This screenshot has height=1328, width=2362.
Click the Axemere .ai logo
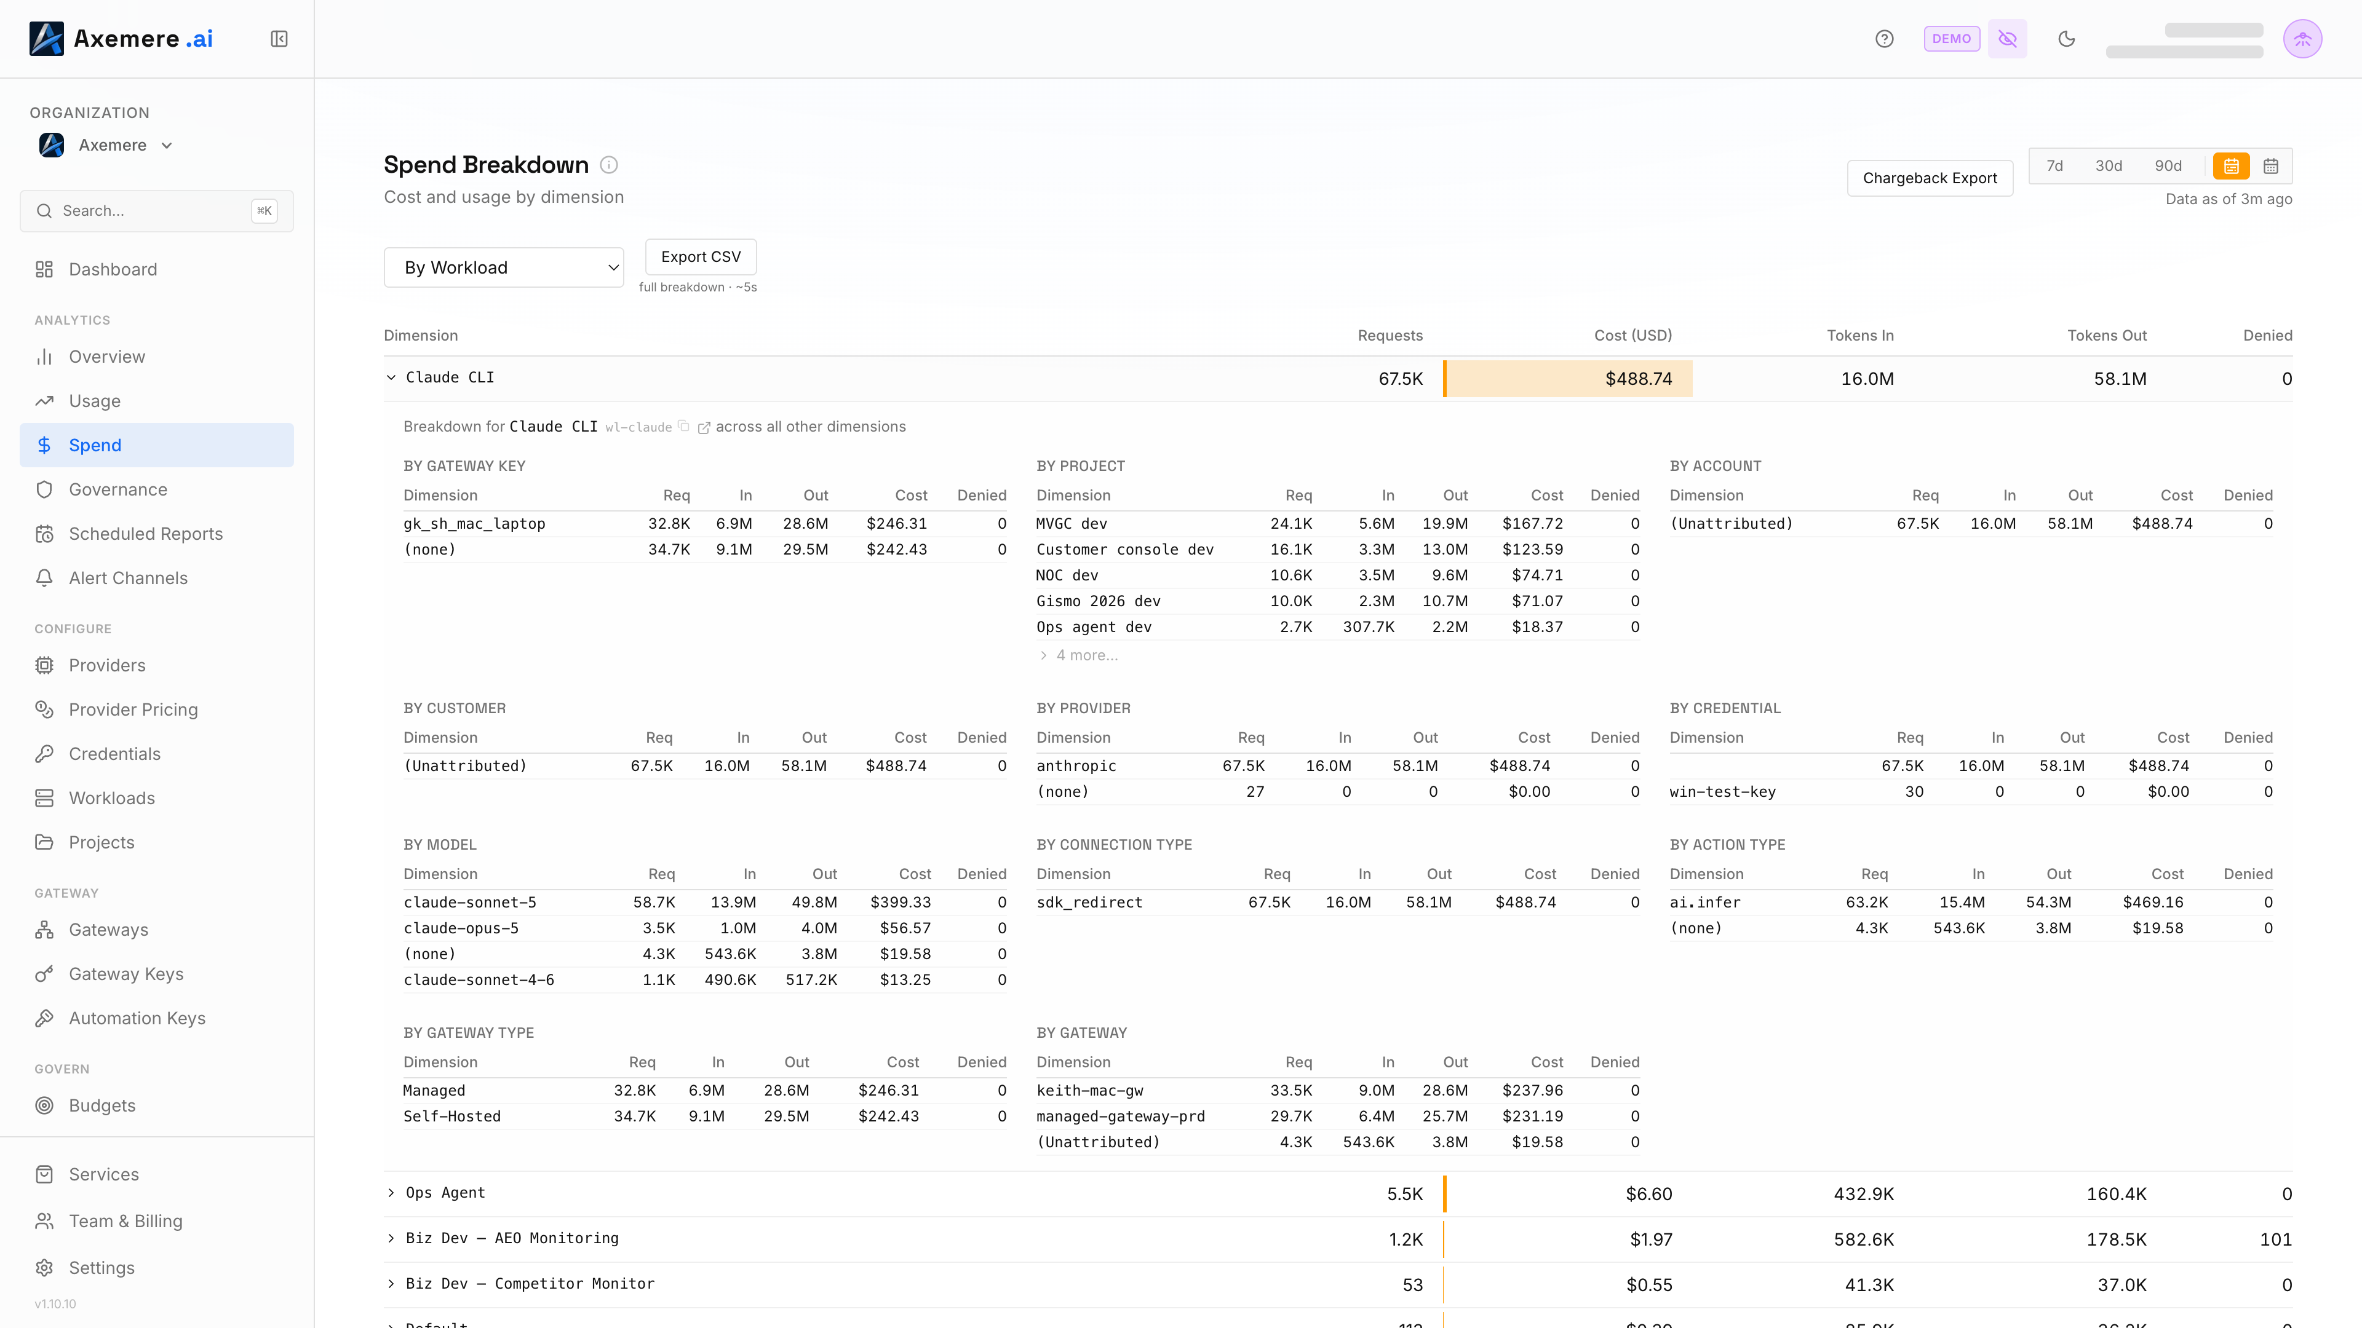121,39
